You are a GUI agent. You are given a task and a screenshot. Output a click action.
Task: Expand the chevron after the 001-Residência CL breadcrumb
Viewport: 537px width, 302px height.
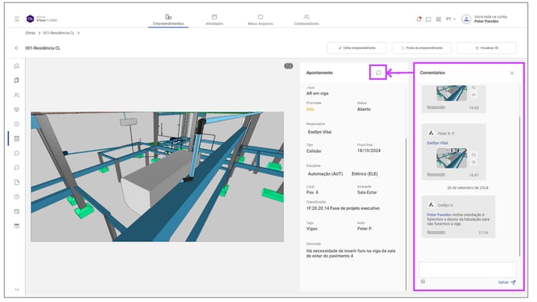coord(78,33)
